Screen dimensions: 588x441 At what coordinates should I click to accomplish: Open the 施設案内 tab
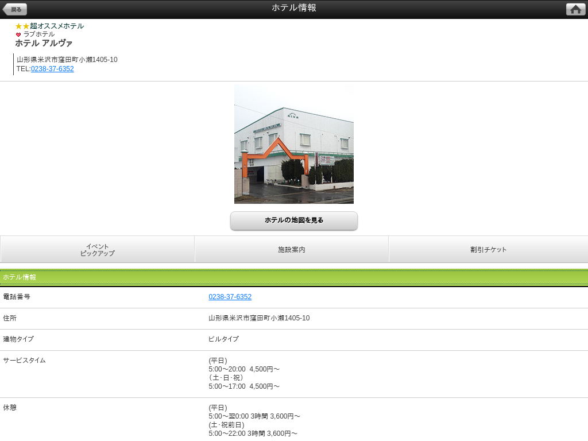click(x=292, y=250)
